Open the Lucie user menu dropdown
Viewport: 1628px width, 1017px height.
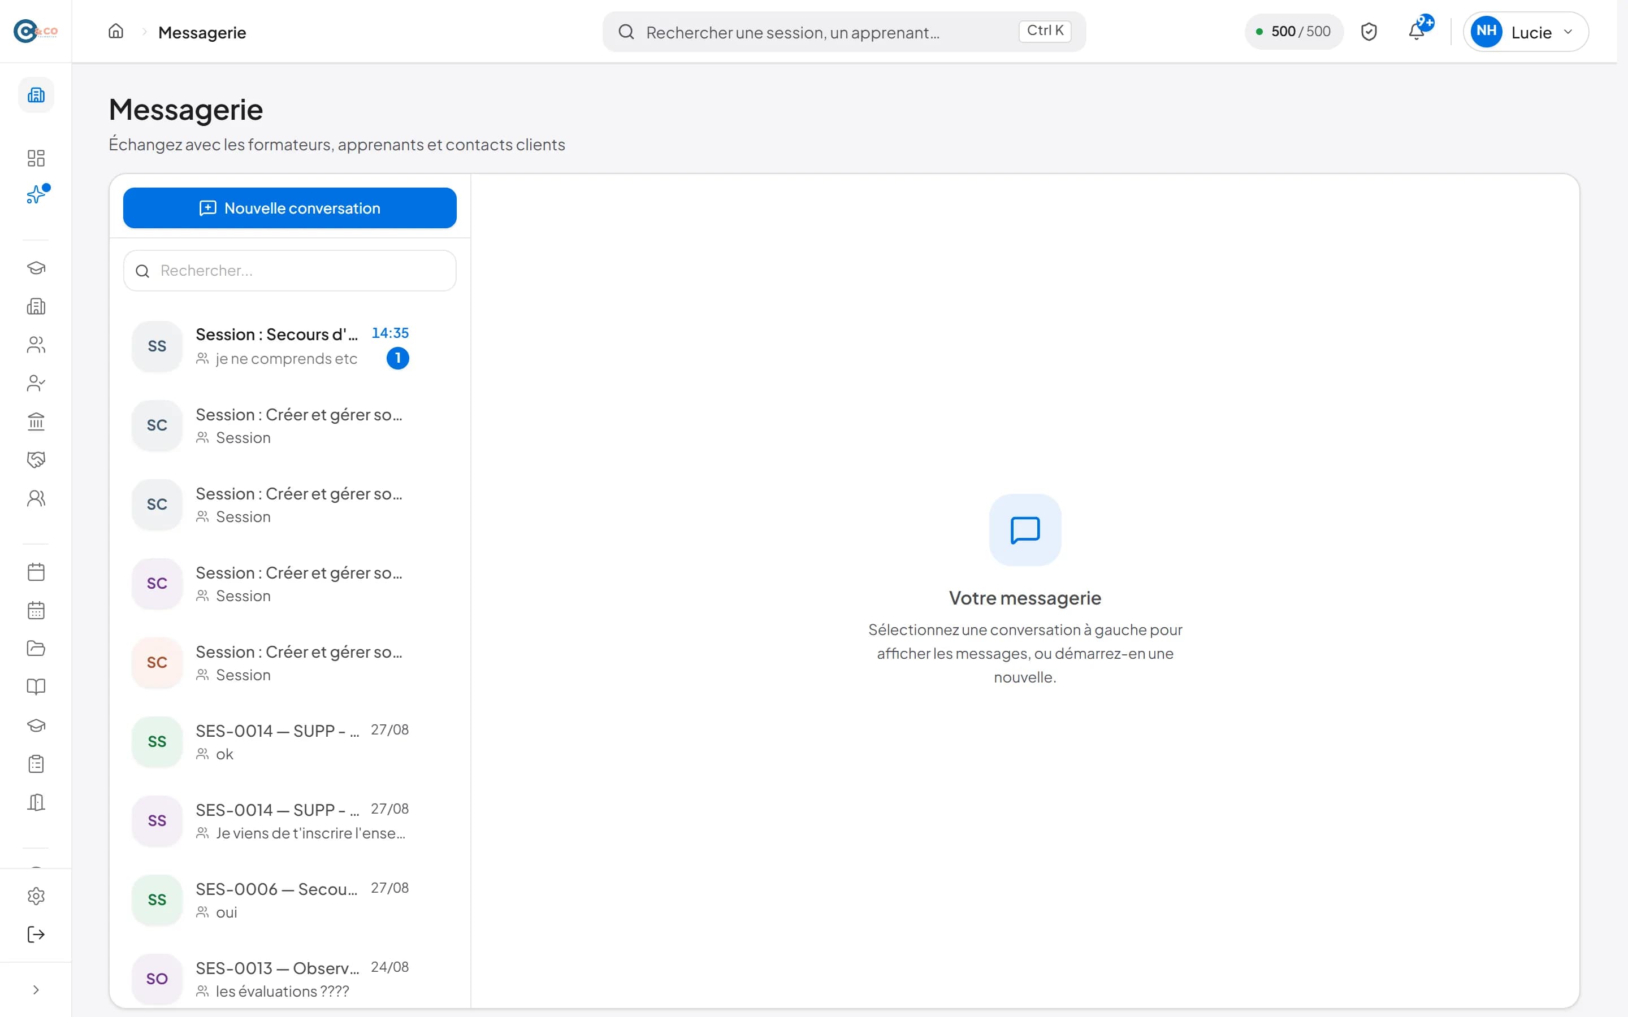pyautogui.click(x=1526, y=32)
